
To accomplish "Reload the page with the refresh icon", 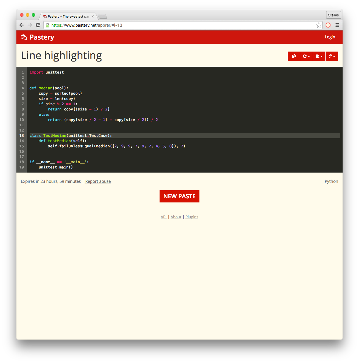I will tap(38, 25).
